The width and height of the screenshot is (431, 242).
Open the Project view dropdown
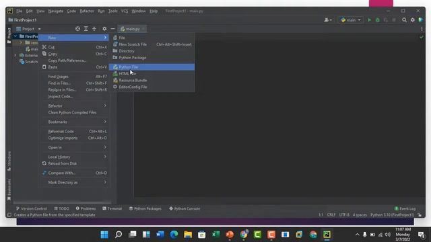tap(28, 29)
